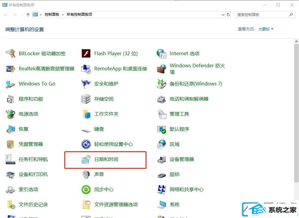Open the Realtek高清晰音频管理器 icon
Viewport: 299px width, 218px height.
pos(11,69)
